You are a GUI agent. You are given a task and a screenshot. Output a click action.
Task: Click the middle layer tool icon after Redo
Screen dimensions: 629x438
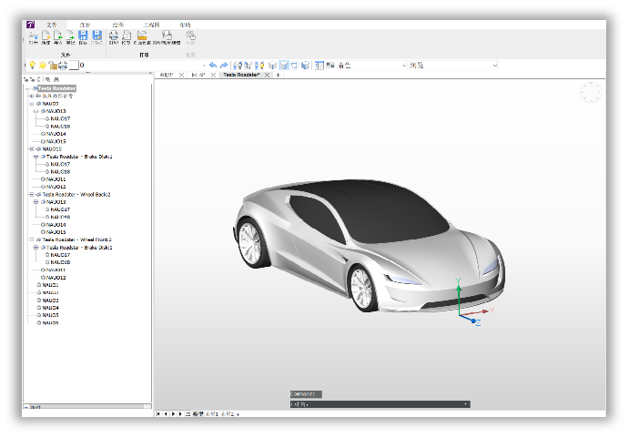(x=248, y=65)
